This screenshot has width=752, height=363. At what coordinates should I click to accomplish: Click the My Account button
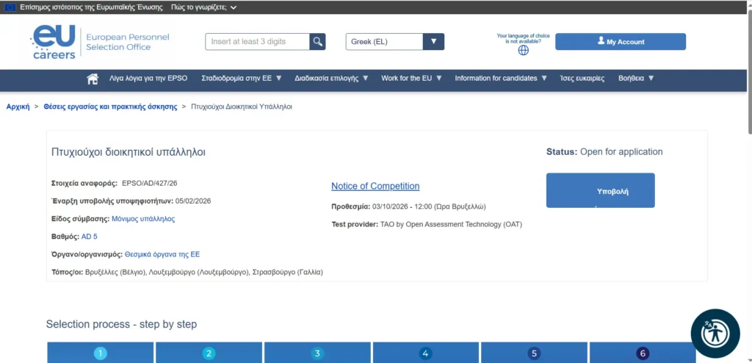[620, 42]
